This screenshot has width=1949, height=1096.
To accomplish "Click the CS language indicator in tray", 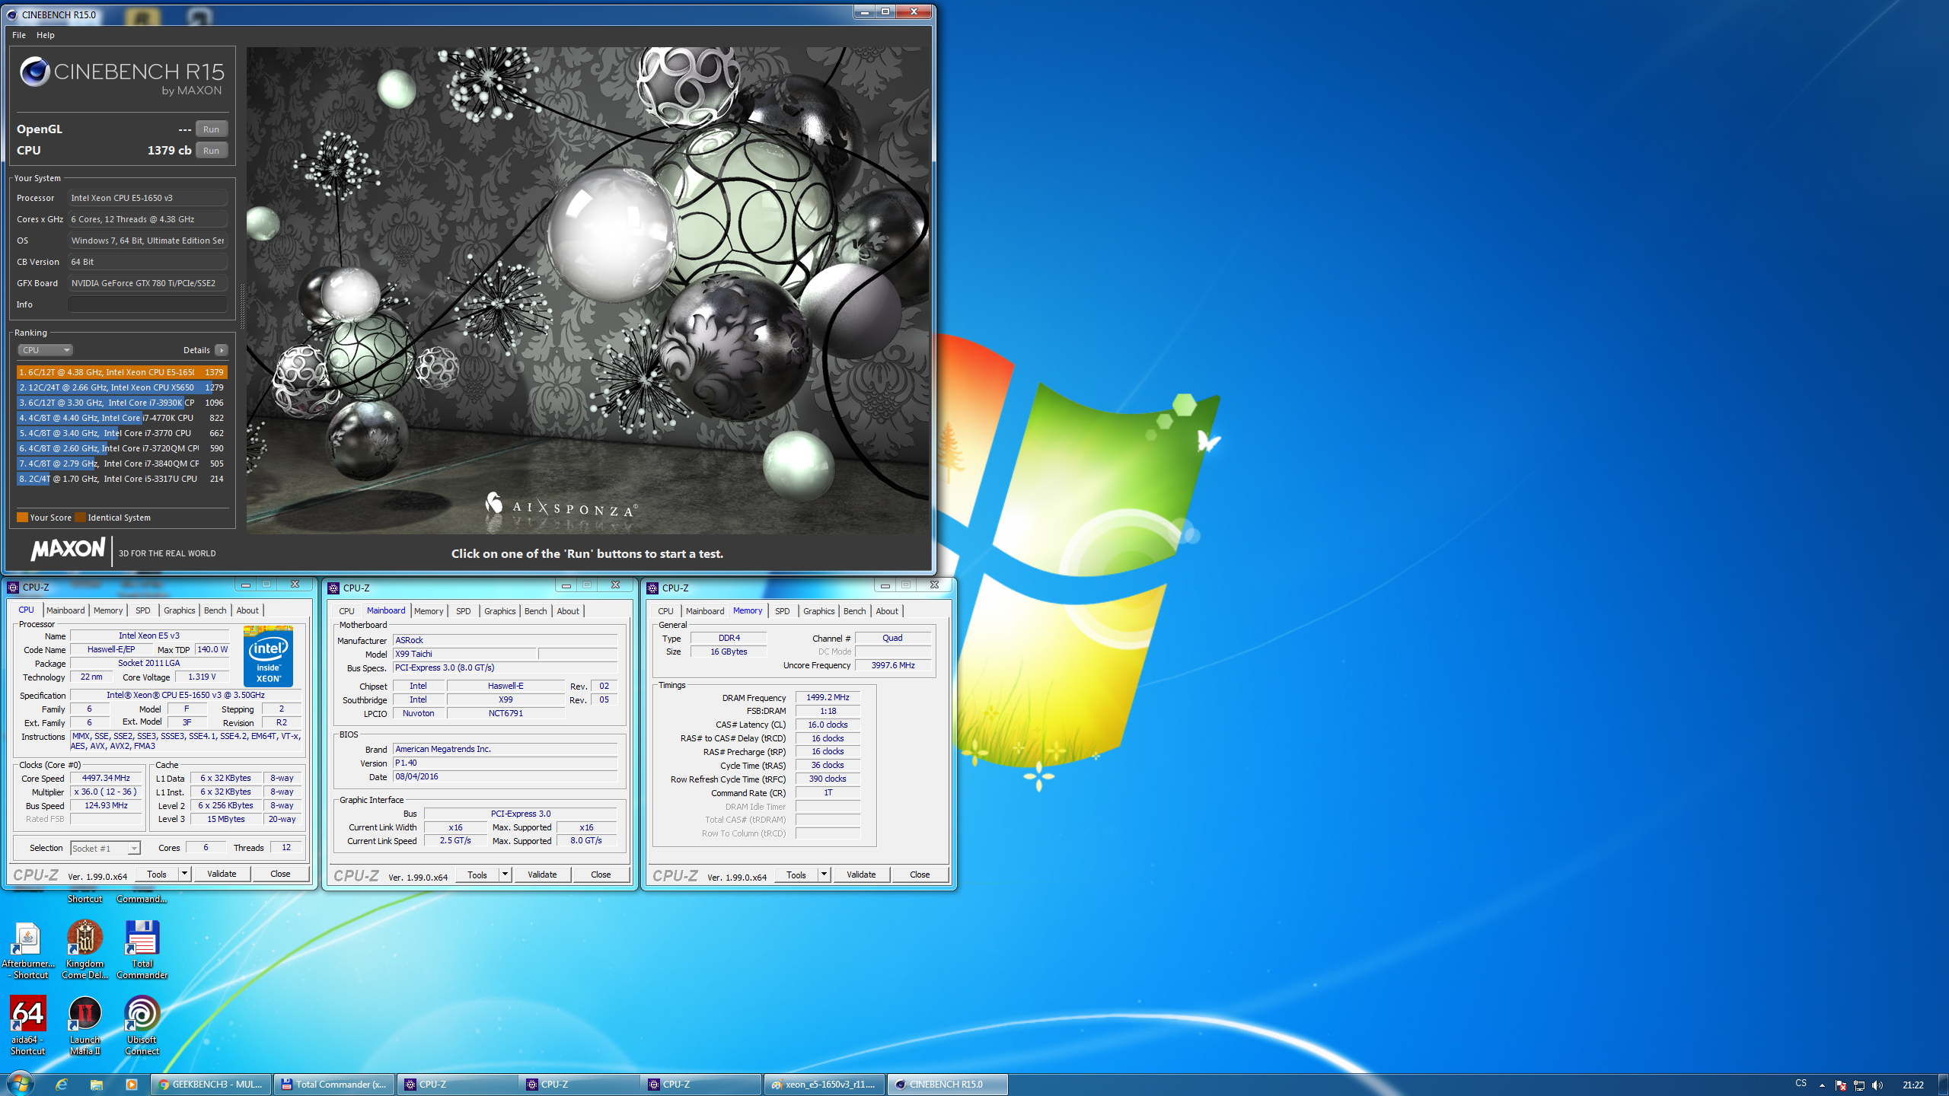I will 1801,1083.
